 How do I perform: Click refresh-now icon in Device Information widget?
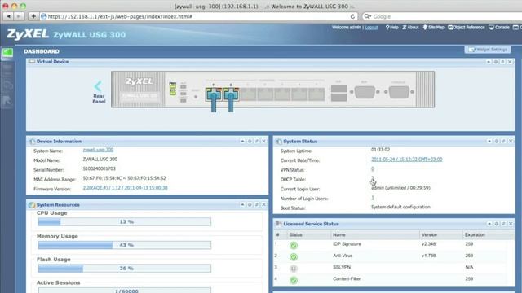click(x=257, y=142)
